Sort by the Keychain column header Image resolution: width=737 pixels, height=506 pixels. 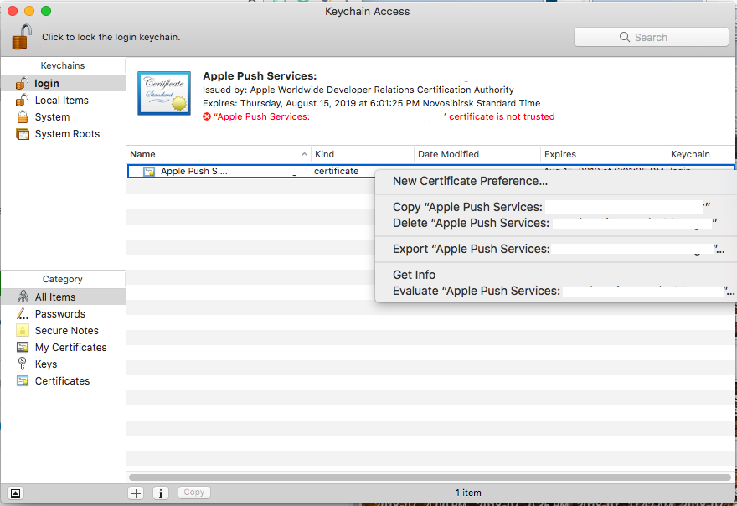coord(701,154)
